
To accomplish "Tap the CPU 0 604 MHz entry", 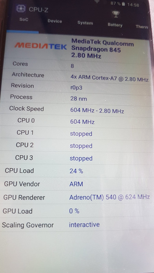I will (76, 121).
